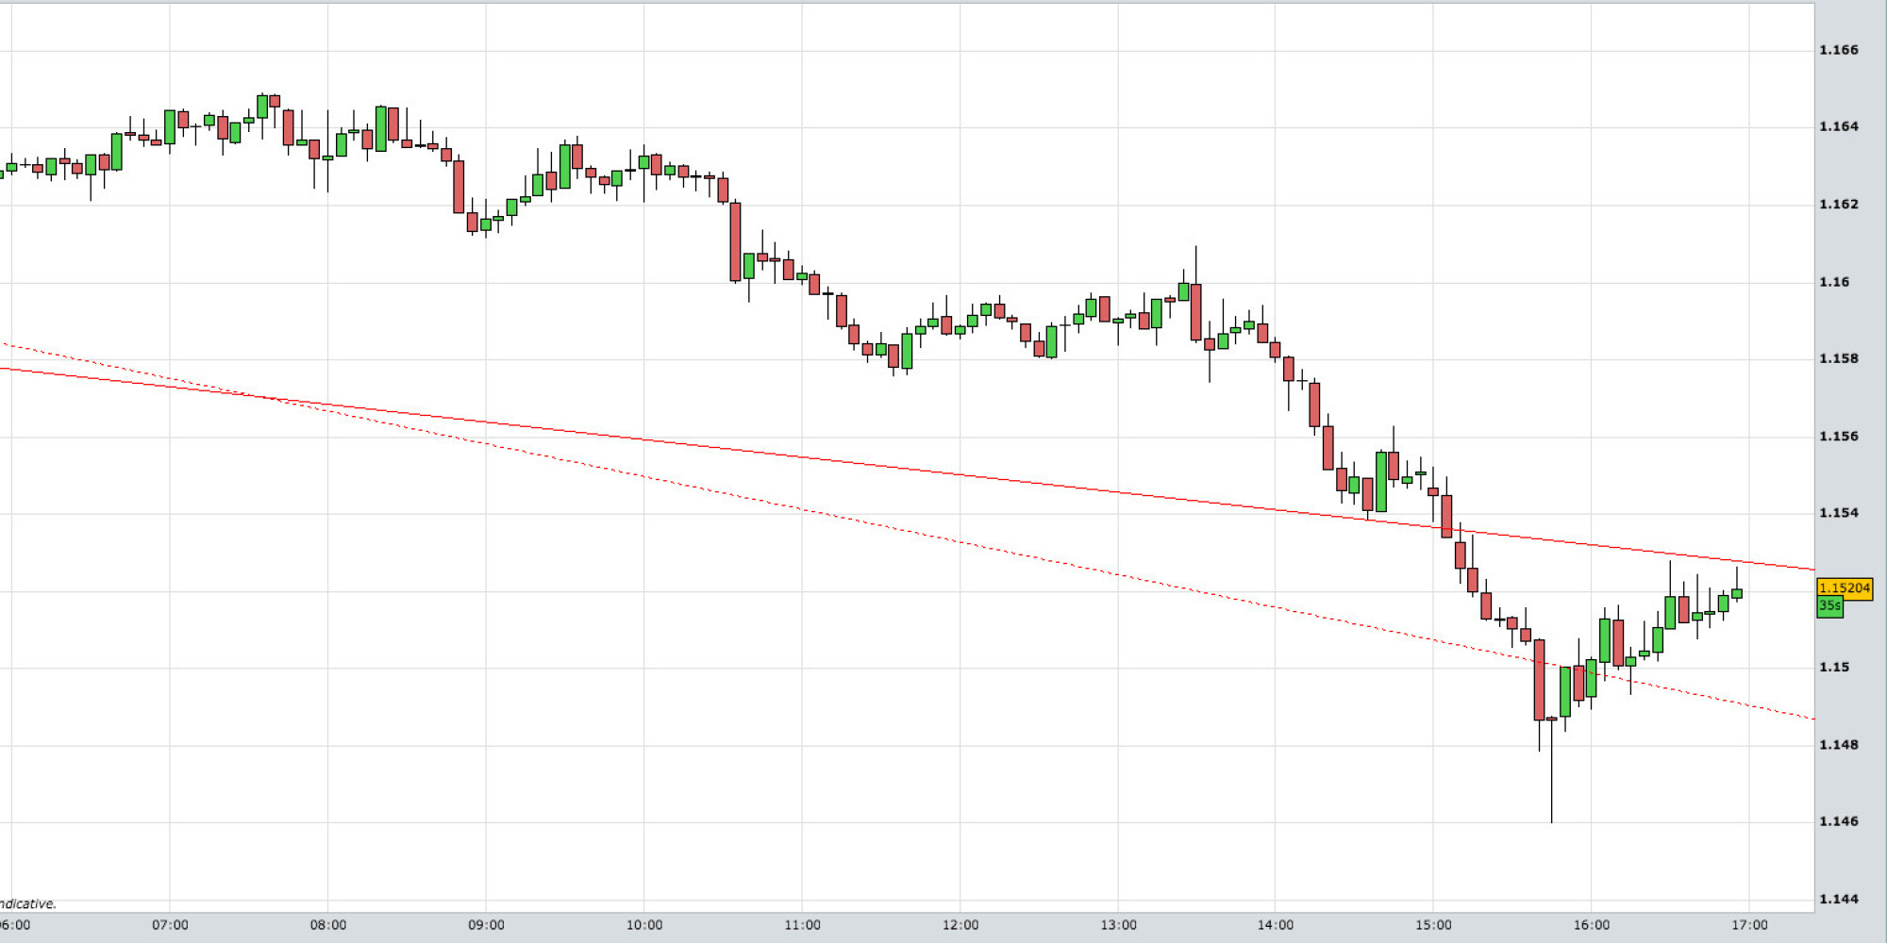1887x943 pixels.
Task: Click the 1.156 price axis label
Action: click(1839, 437)
